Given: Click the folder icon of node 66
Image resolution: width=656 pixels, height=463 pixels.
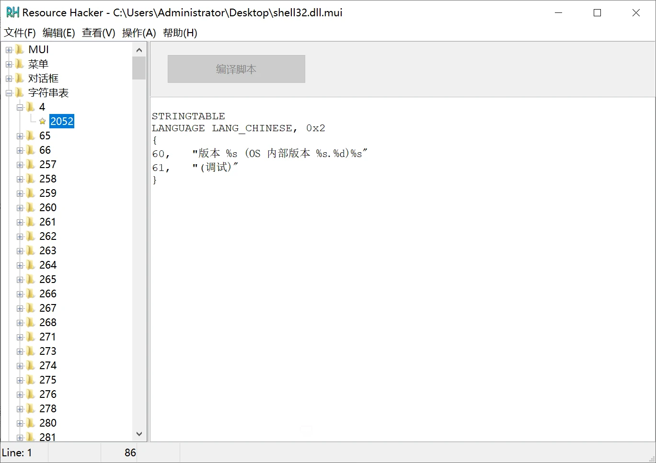Looking at the screenshot, I should coord(31,150).
